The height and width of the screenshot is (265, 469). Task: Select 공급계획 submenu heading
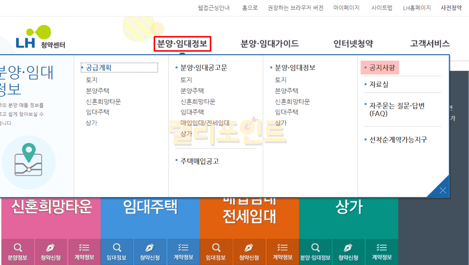pyautogui.click(x=99, y=68)
